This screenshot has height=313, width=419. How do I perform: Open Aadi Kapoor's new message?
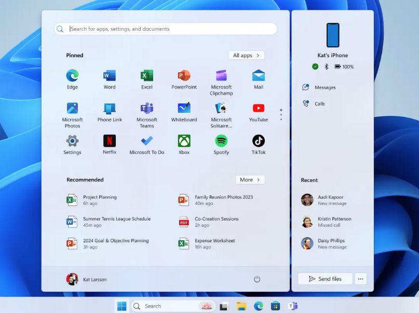[x=324, y=200]
